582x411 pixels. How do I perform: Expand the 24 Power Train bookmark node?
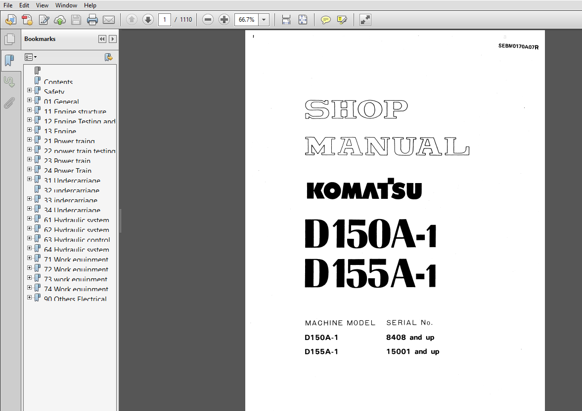[x=29, y=169]
